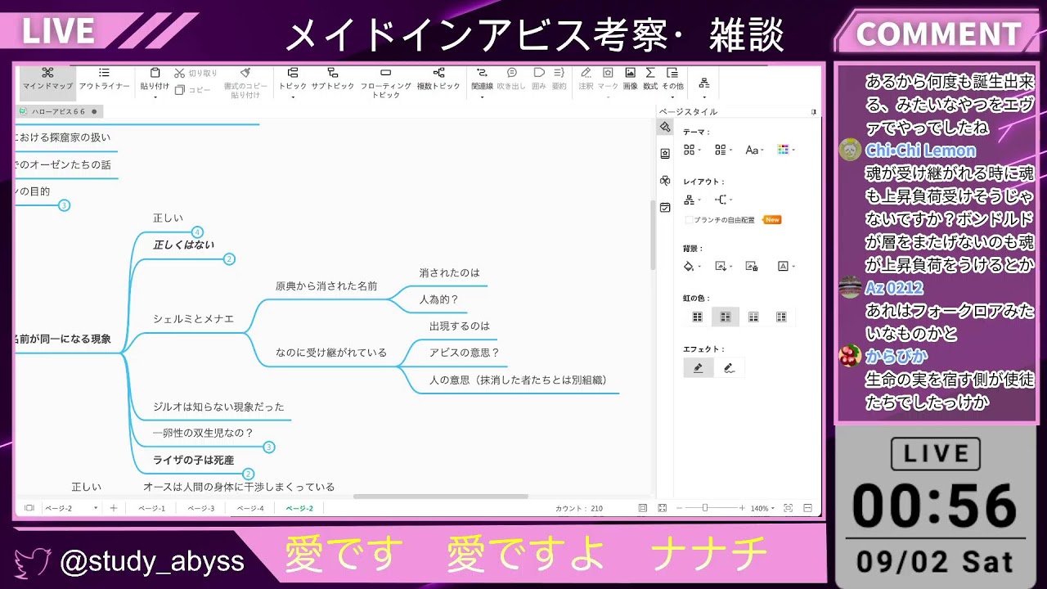This screenshot has height=589, width=1047.
Task: Enable ブランチの自由配置 checkbox
Action: click(x=689, y=220)
